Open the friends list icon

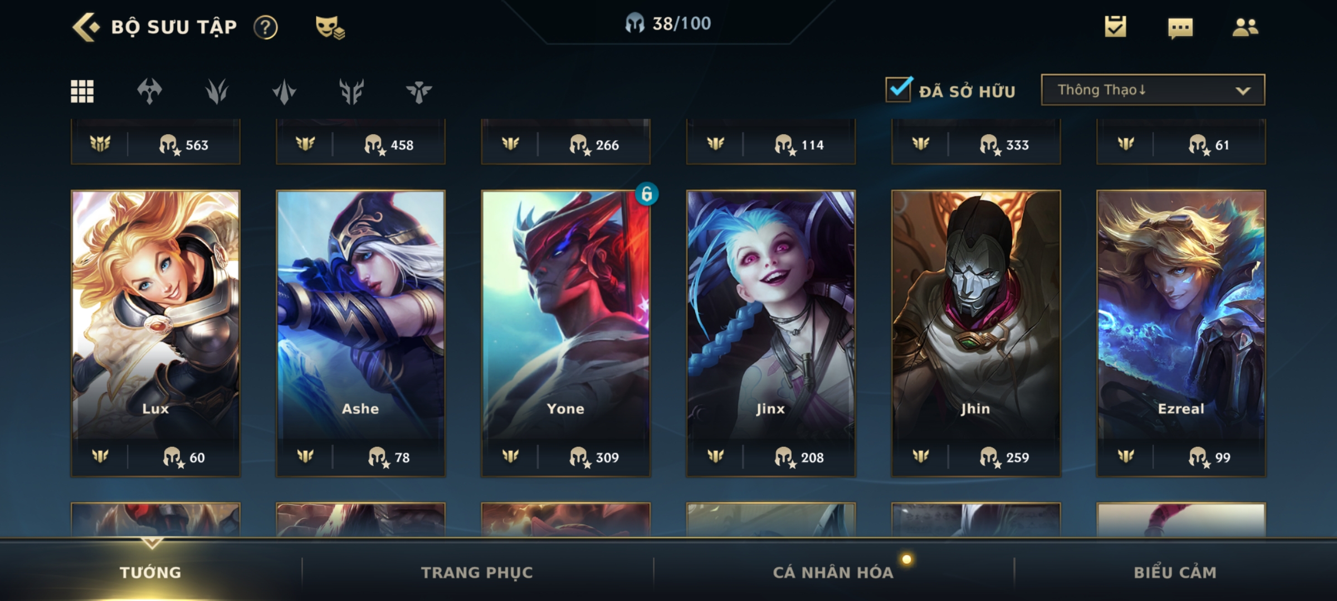1245,27
